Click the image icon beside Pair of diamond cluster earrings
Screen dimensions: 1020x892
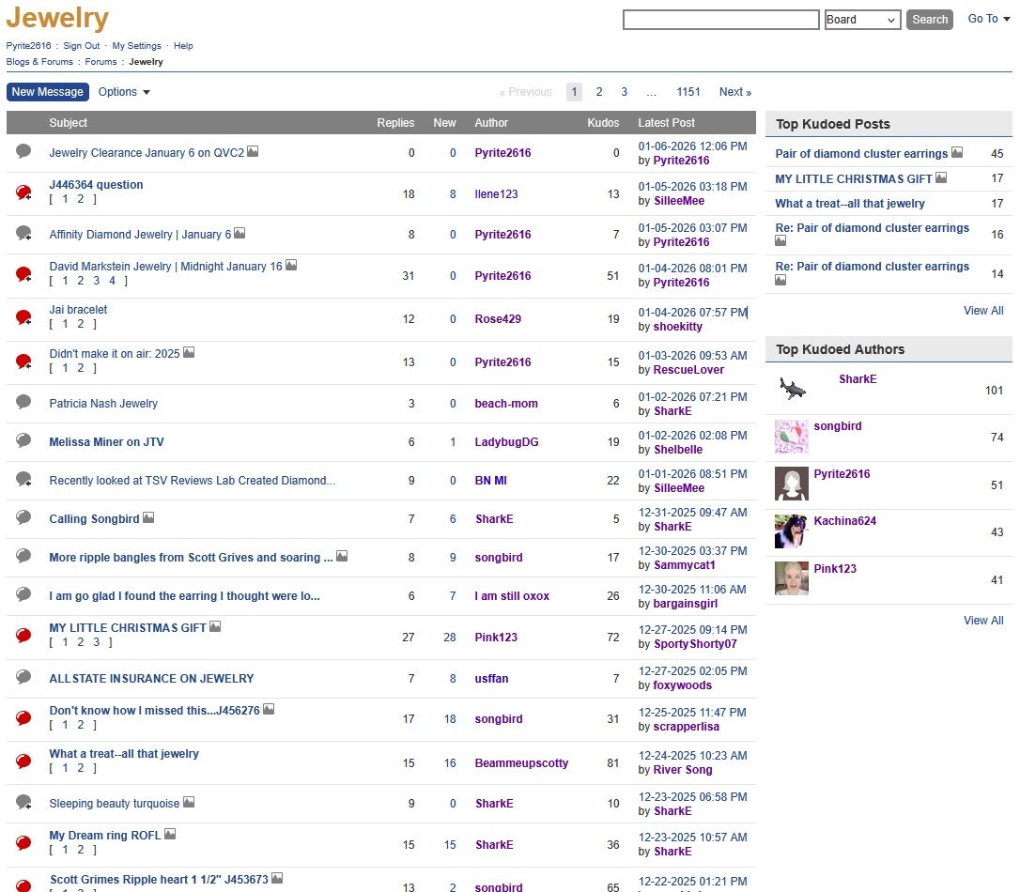click(x=957, y=153)
